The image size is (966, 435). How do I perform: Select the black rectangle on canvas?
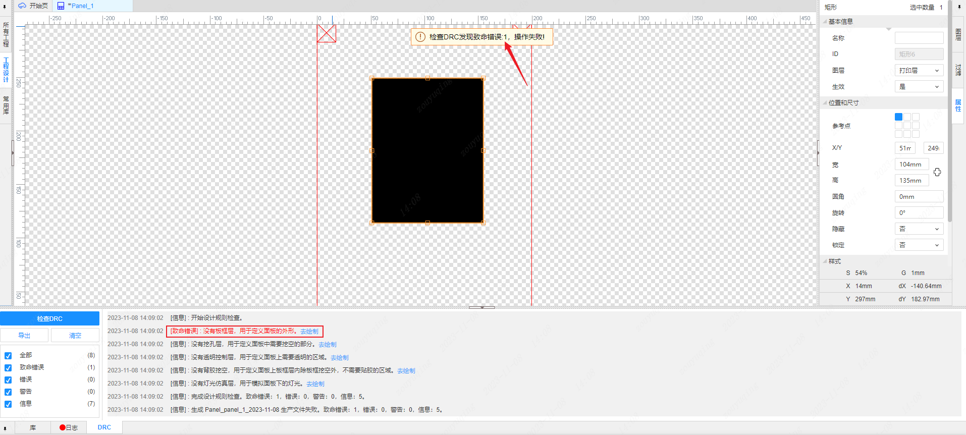(x=427, y=150)
